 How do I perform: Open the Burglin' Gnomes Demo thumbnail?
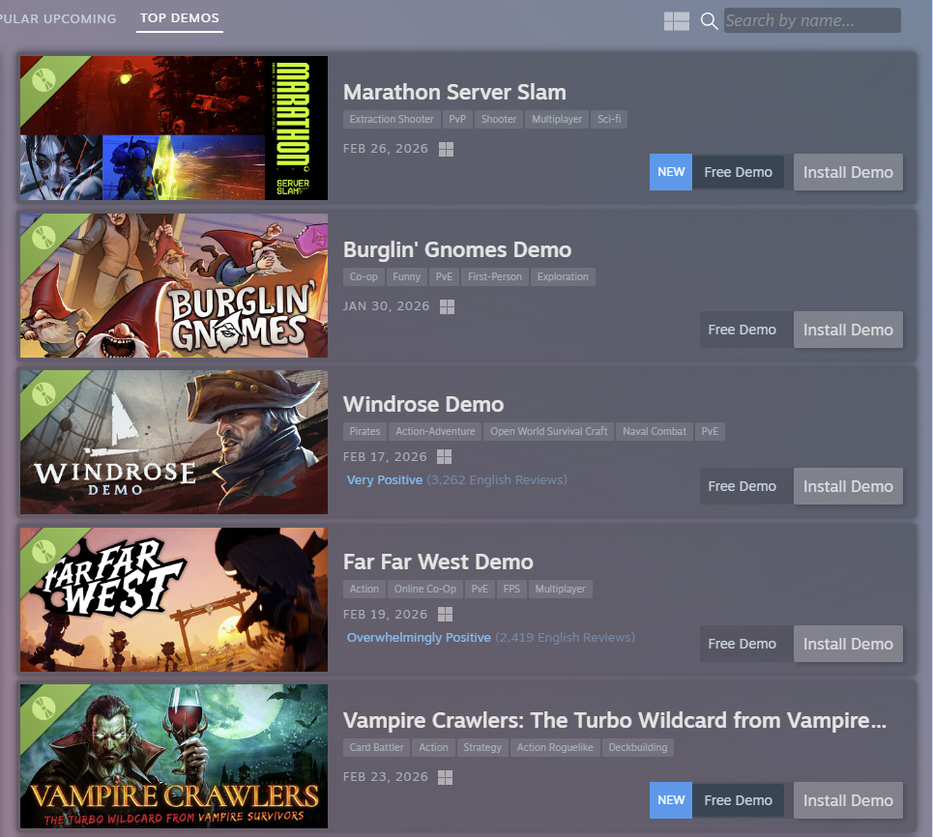pyautogui.click(x=174, y=285)
